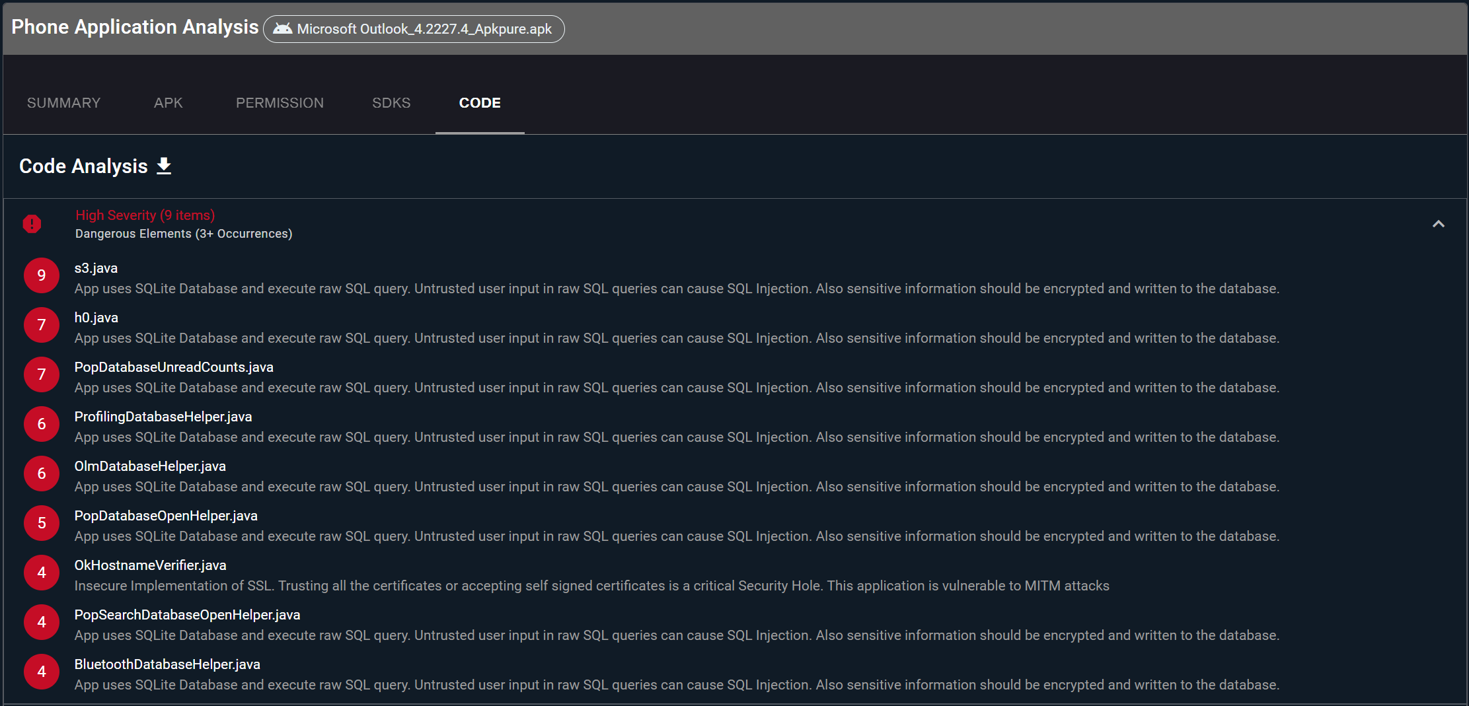Click the Code Analysis heading
1469x706 pixels.
pyautogui.click(x=83, y=166)
